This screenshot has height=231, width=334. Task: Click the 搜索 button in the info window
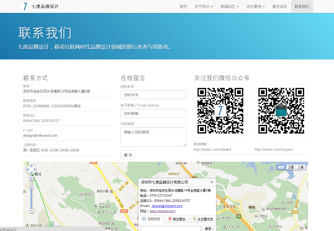pos(208,229)
